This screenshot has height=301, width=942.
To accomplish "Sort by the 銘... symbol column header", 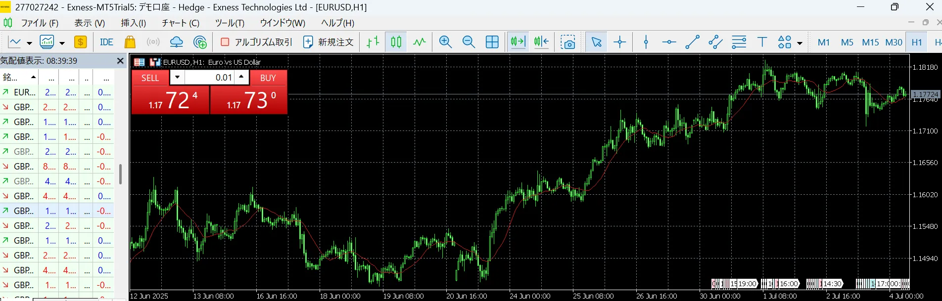I will pos(19,77).
